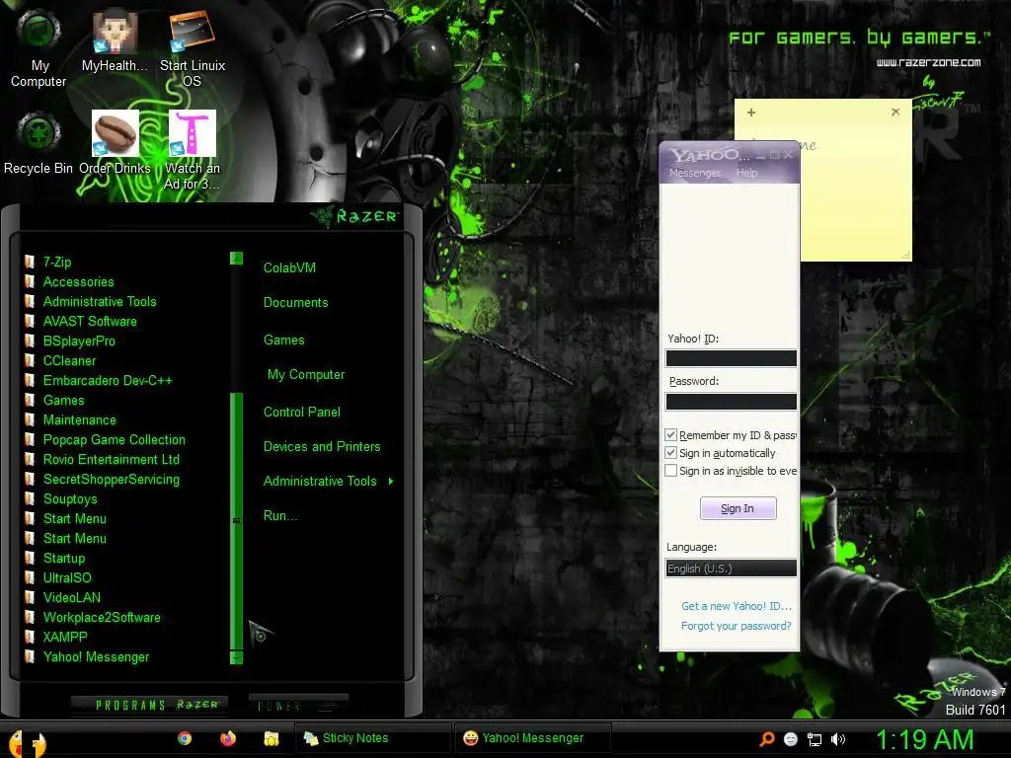The image size is (1011, 758).
Task: Open the Run... dialog entry
Action: tap(279, 515)
